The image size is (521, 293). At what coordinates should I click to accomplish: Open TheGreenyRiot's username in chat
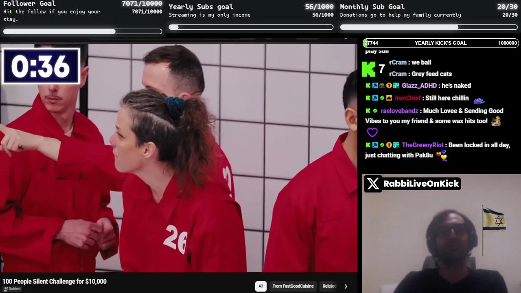coord(422,145)
